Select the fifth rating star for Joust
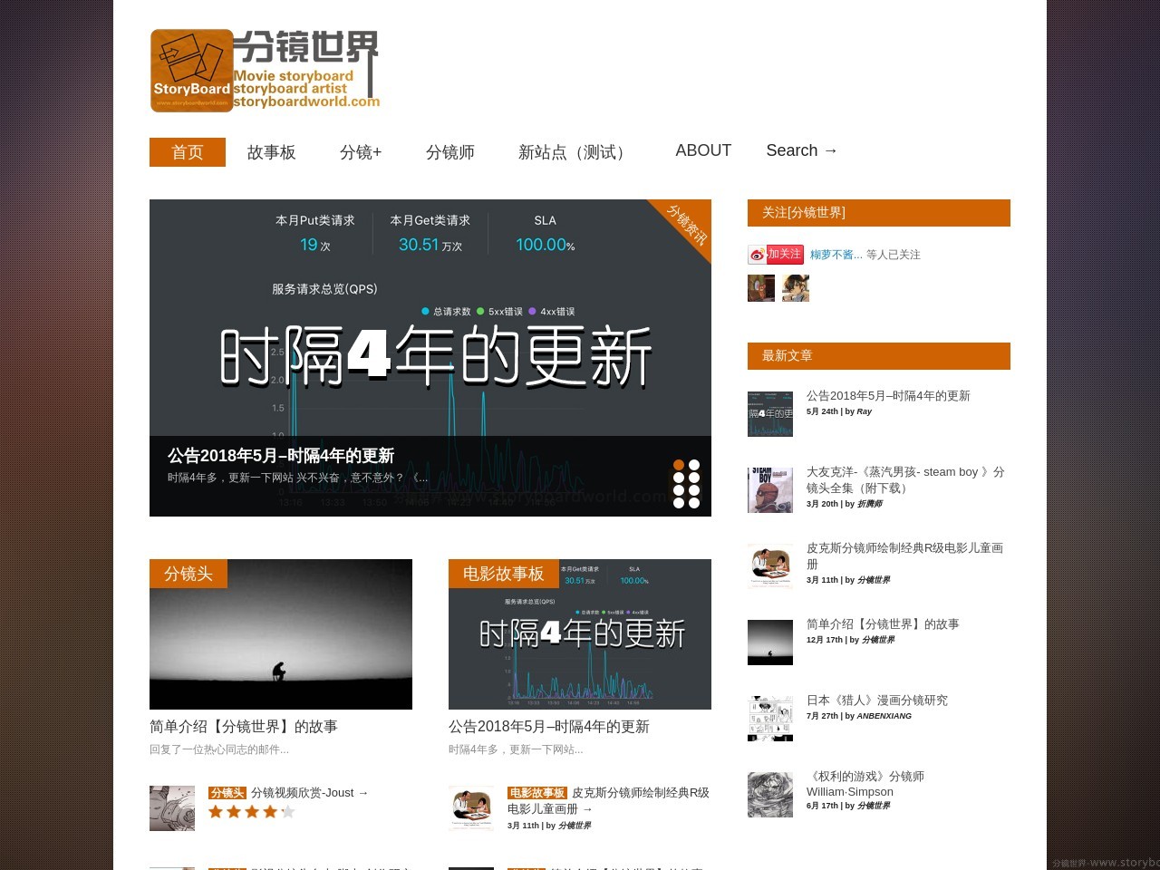Screen dimensions: 1160x870 [288, 811]
